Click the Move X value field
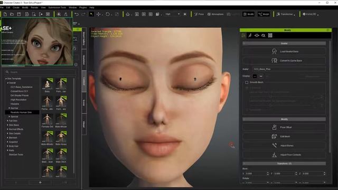This screenshot has width=338, height=190. coord(256,174)
